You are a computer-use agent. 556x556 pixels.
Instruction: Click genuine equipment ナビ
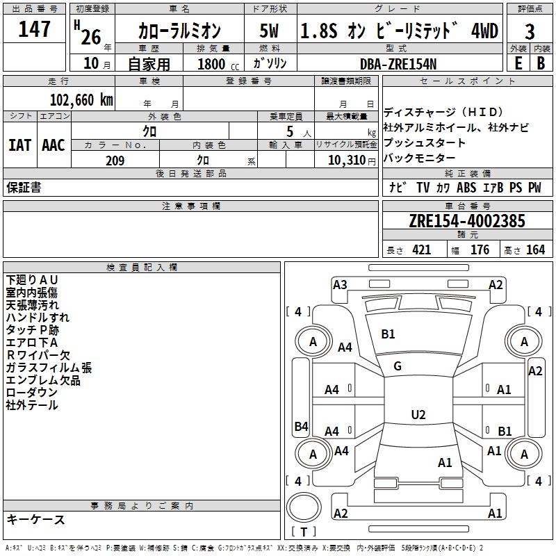coord(398,187)
